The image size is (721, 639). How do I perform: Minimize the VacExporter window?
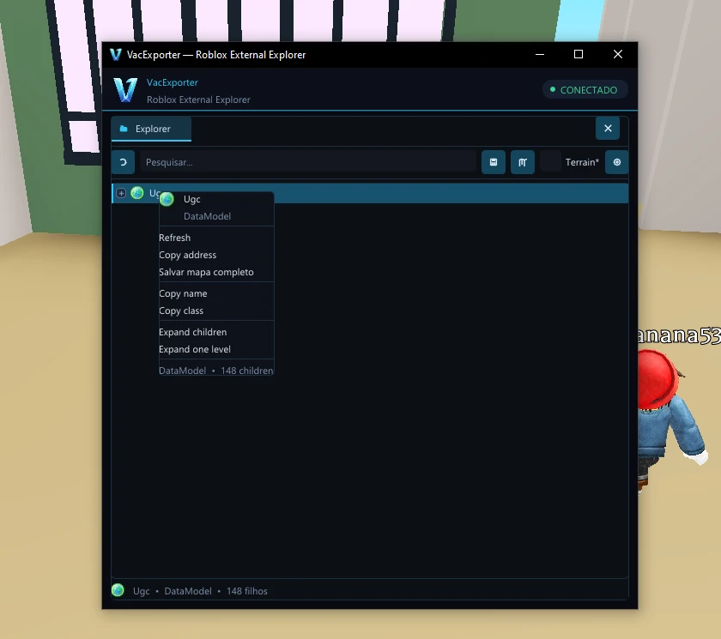(540, 55)
